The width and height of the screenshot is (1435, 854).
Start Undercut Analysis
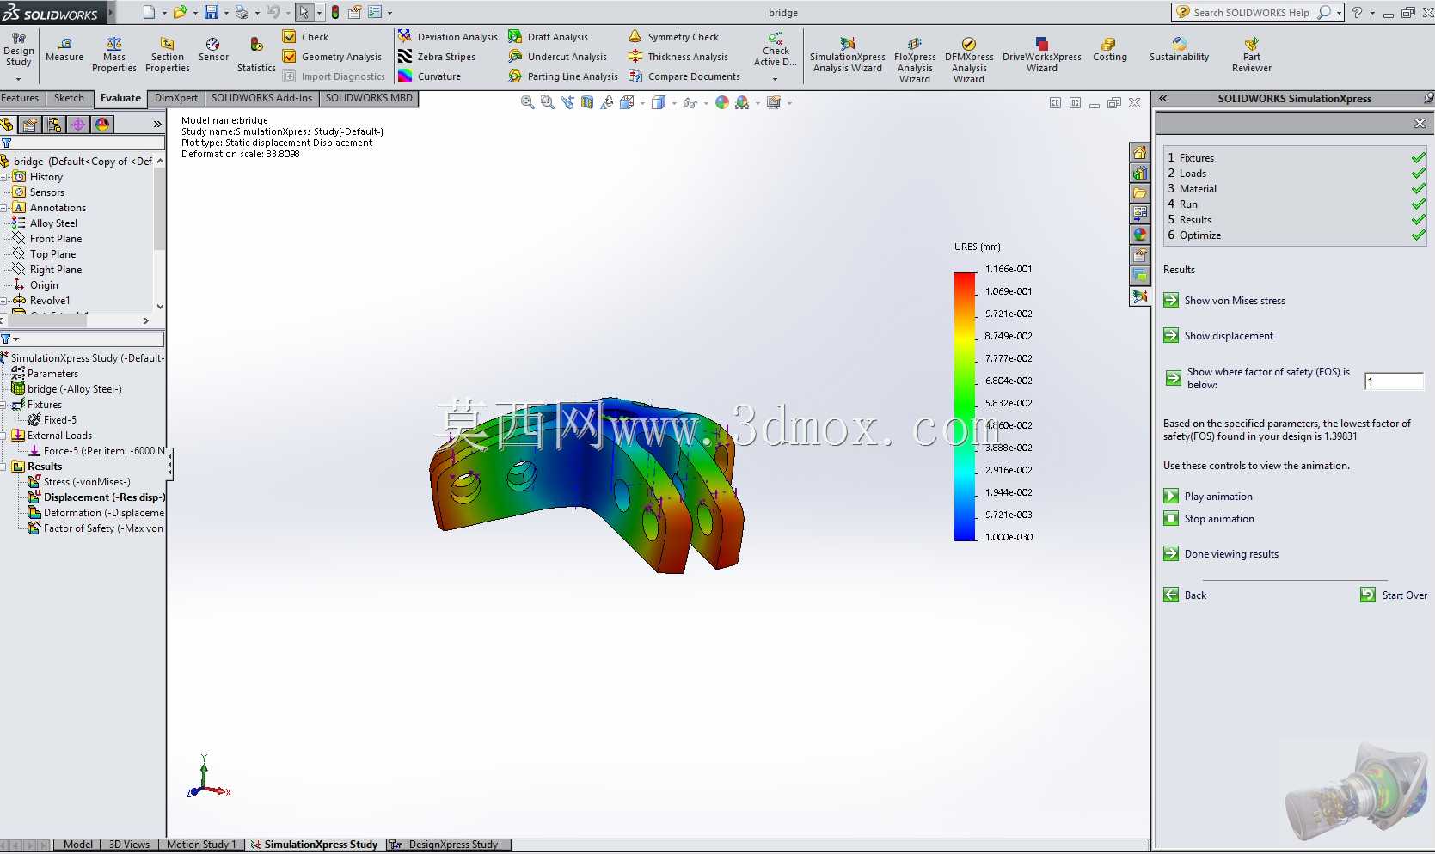tap(558, 57)
